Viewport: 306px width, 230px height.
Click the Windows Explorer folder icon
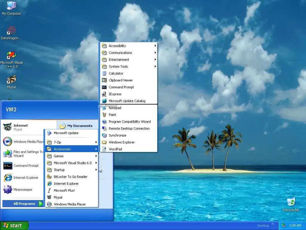point(104,142)
